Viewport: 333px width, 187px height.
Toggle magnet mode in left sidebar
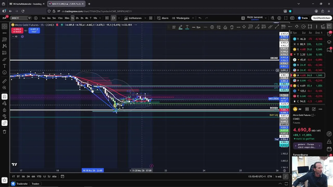click(x=4, y=97)
